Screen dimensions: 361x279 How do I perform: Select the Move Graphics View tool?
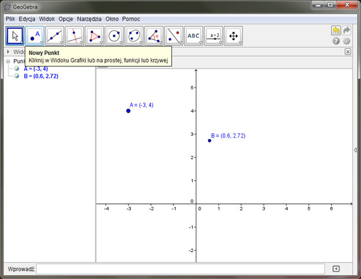click(233, 36)
